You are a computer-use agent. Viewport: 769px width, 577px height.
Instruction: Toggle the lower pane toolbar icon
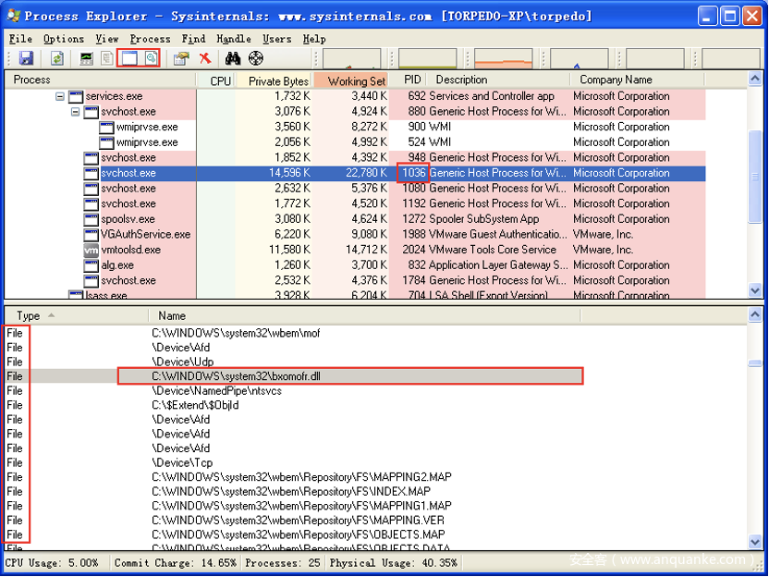click(x=129, y=58)
